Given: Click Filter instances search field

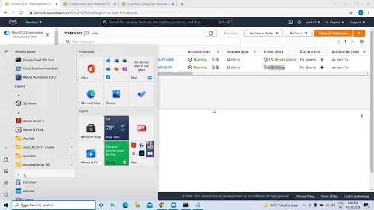Looking at the screenshot, I should (x=152, y=42).
